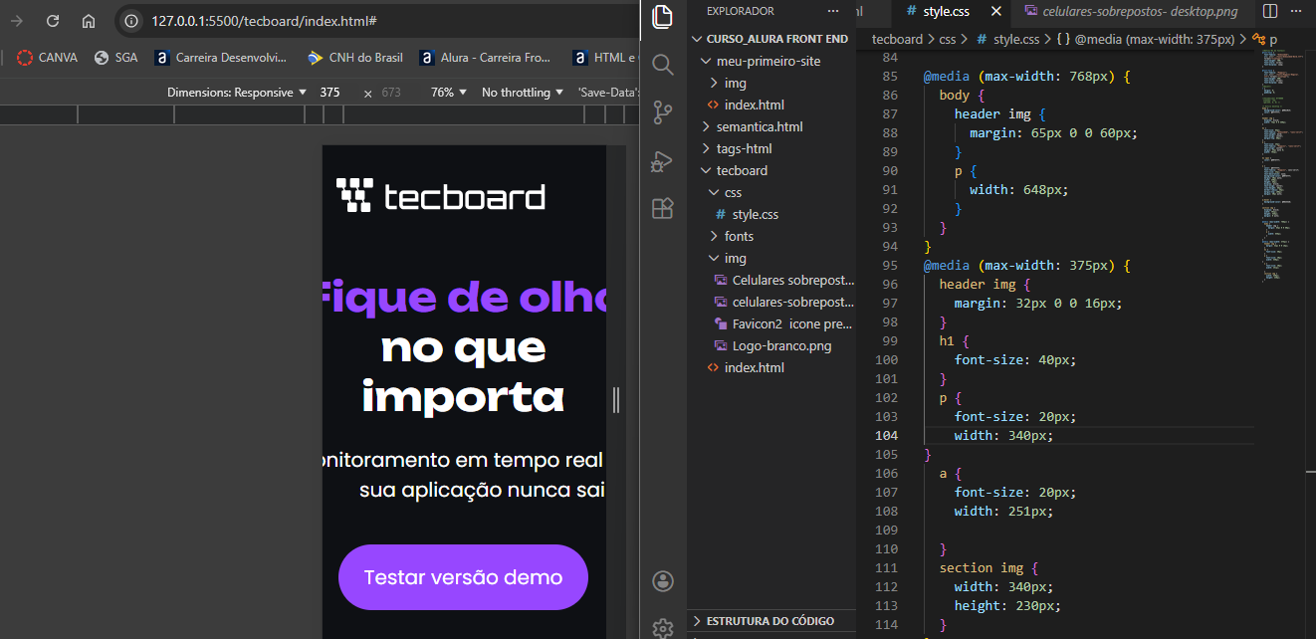Open the Accounts icon in activity bar
This screenshot has height=639, width=1316.
[662, 581]
